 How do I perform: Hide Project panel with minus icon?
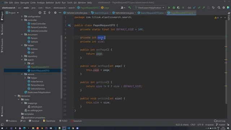point(60,13)
